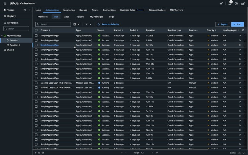Open the notifications bell
Viewport: 248px width, 155px height.
pos(230,3)
